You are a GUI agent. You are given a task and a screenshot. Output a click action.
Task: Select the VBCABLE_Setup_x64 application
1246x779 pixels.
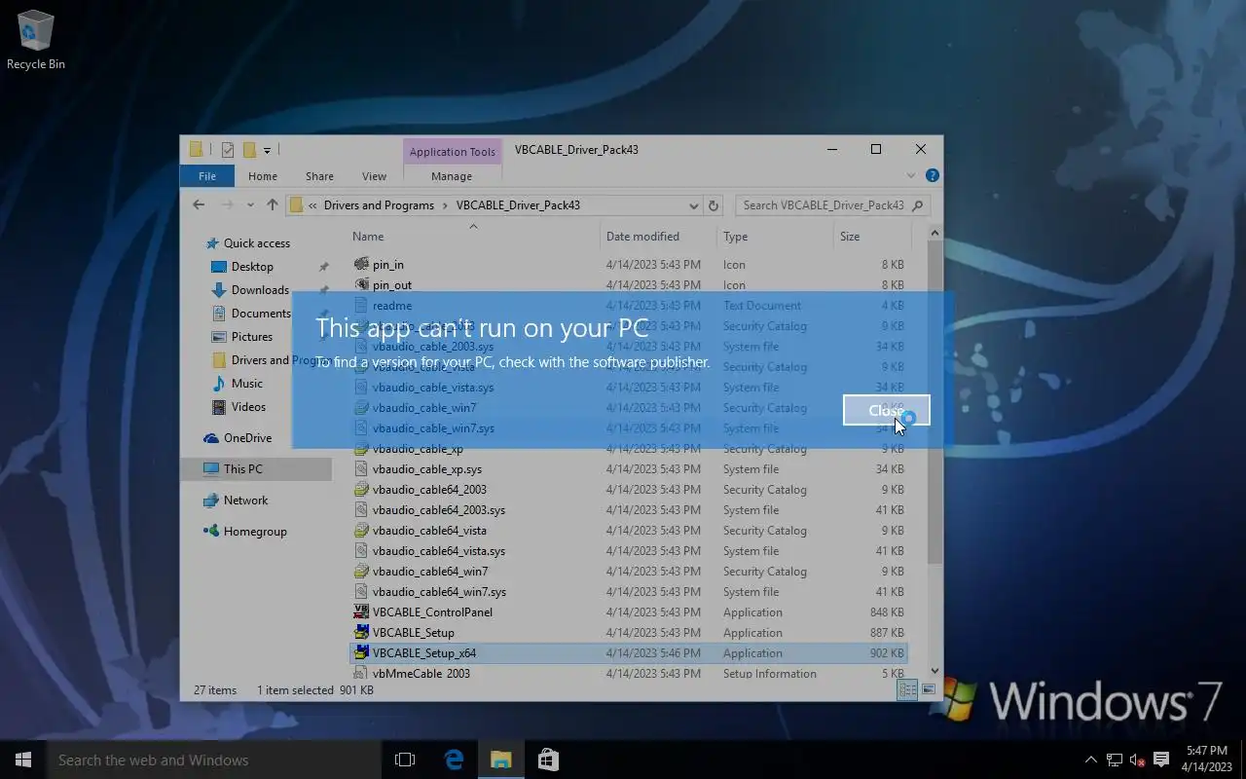(628, 653)
